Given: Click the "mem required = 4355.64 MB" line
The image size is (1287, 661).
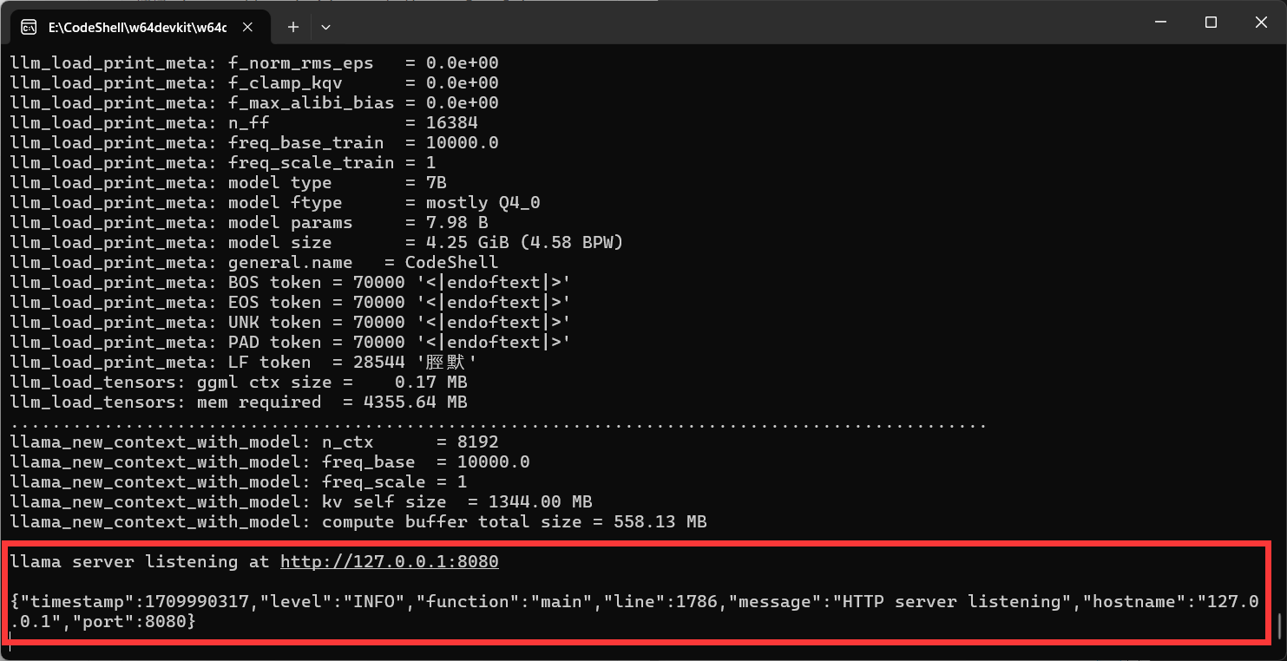Looking at the screenshot, I should pyautogui.click(x=239, y=402).
